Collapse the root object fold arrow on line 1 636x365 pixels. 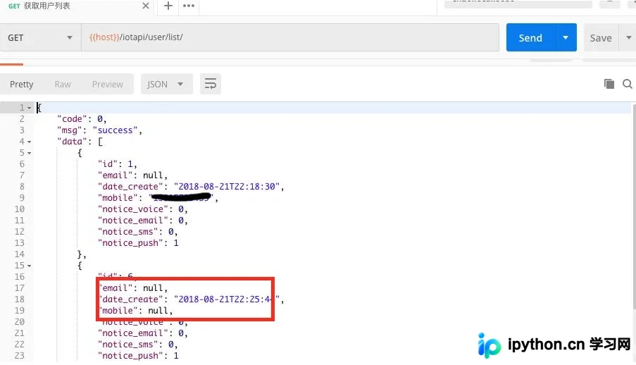[29, 108]
